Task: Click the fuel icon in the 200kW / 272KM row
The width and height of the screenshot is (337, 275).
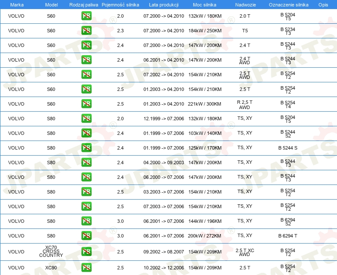Action: pos(86,236)
